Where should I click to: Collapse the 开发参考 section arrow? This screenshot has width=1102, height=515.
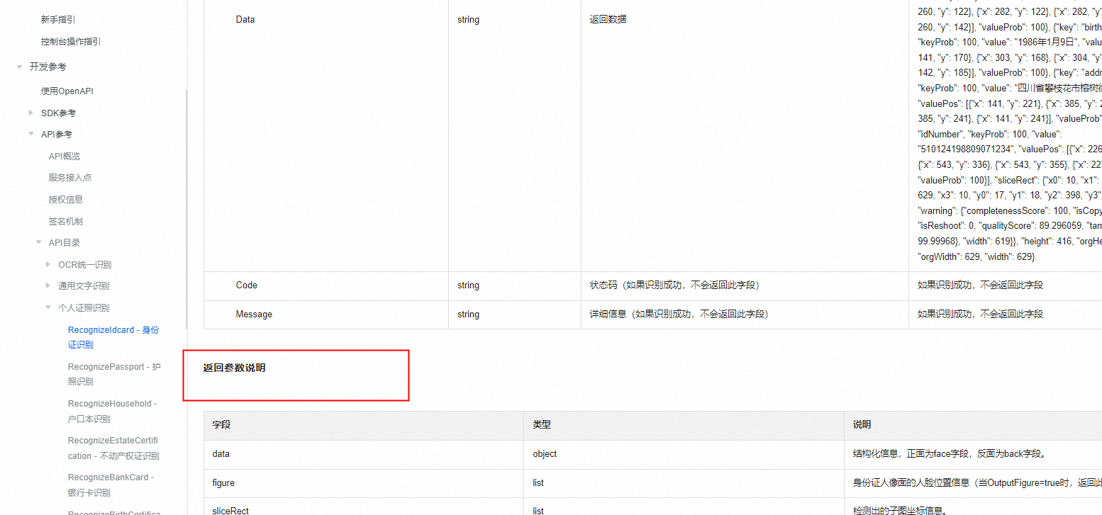(x=19, y=67)
